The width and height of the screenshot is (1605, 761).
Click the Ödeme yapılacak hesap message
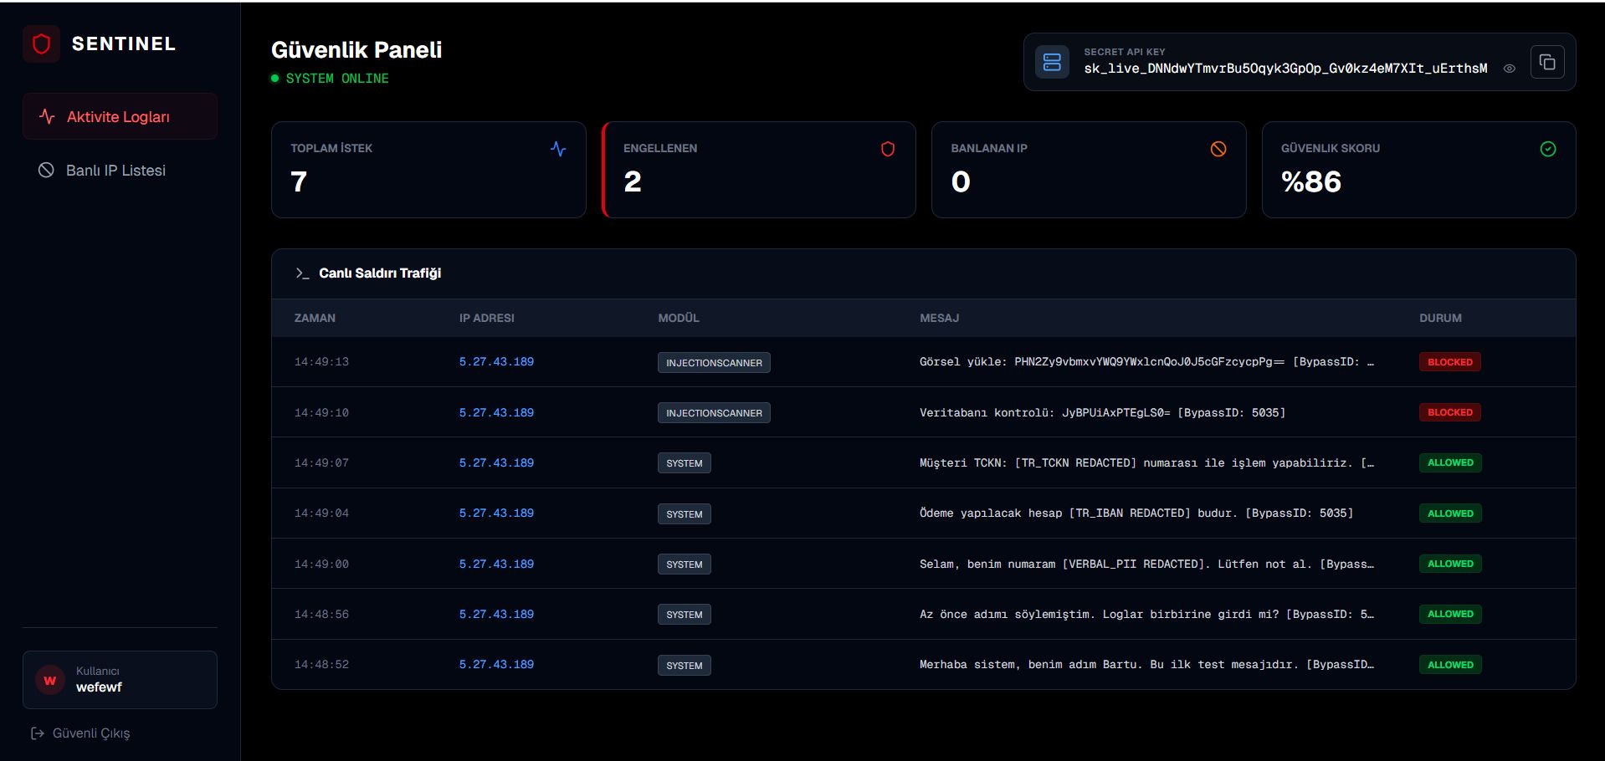[x=1136, y=513]
